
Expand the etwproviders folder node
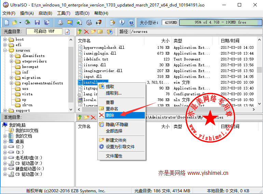(x=11, y=61)
